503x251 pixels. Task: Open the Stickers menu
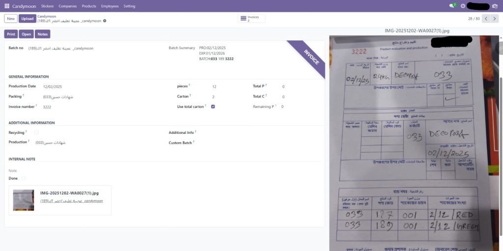(47, 6)
